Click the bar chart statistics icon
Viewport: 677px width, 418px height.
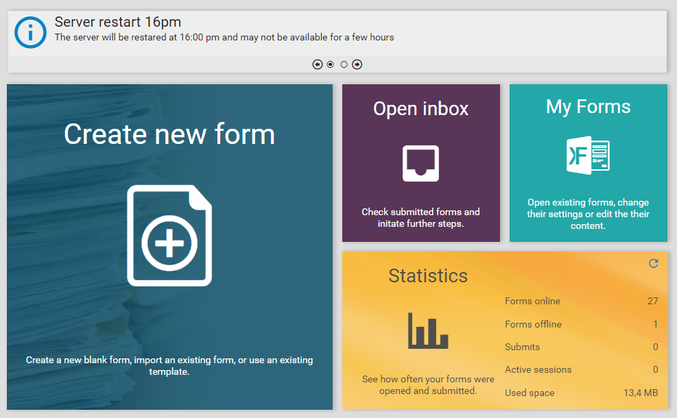[x=428, y=330]
